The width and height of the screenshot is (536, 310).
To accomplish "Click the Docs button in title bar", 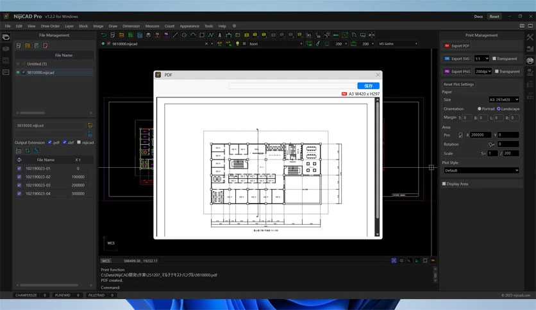I will 478,17.
